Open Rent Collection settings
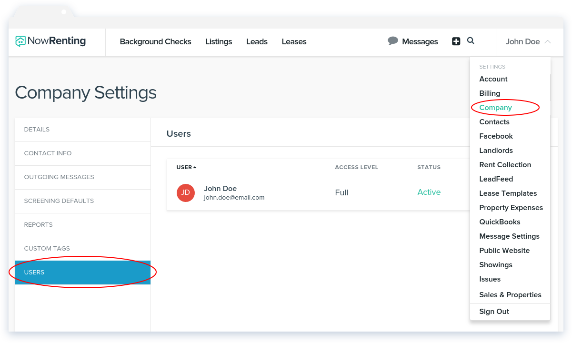 tap(505, 165)
